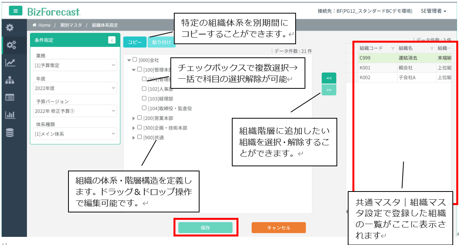This screenshot has height=245, width=459.
Task: Click the organization hierarchy sidebar icon
Action: (10, 80)
